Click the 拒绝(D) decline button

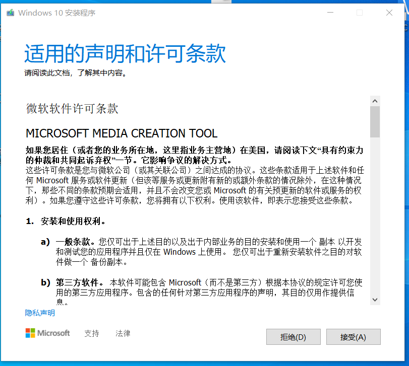click(293, 337)
